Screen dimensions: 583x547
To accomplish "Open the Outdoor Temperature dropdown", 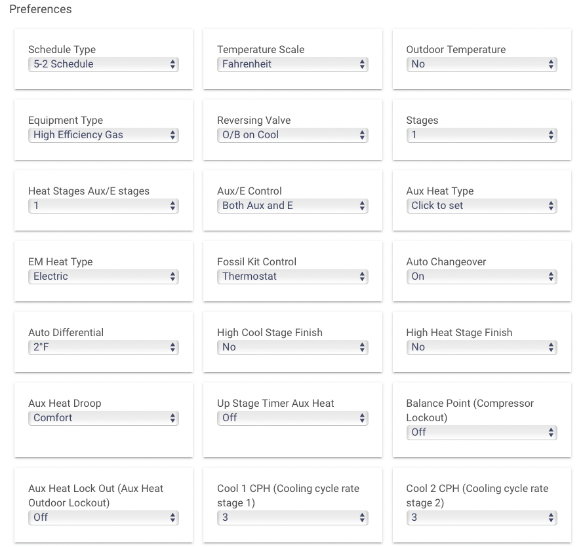I will [x=481, y=64].
